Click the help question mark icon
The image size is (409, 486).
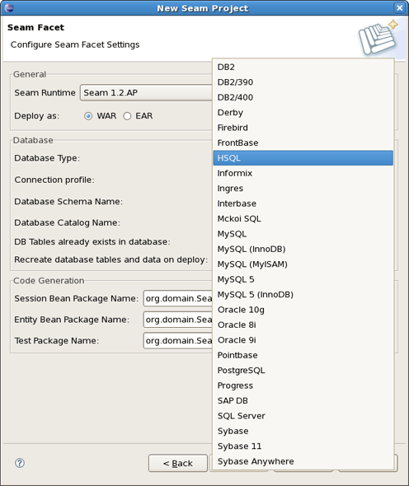[x=20, y=463]
